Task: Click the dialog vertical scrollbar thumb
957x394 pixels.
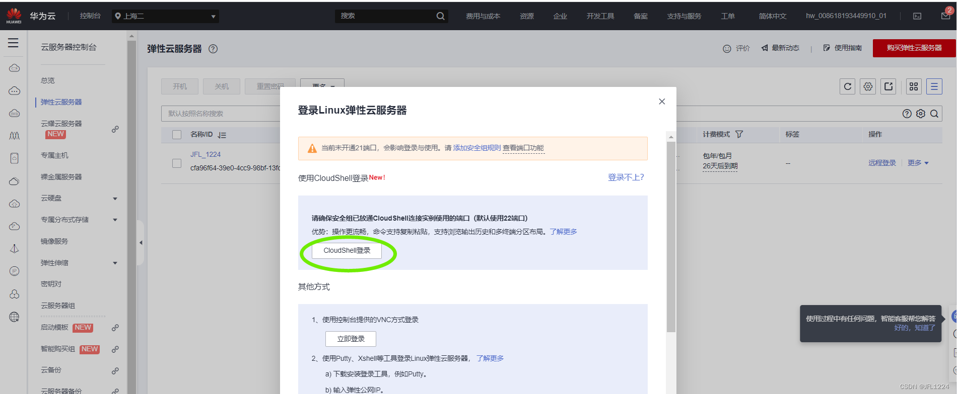Action: click(671, 237)
